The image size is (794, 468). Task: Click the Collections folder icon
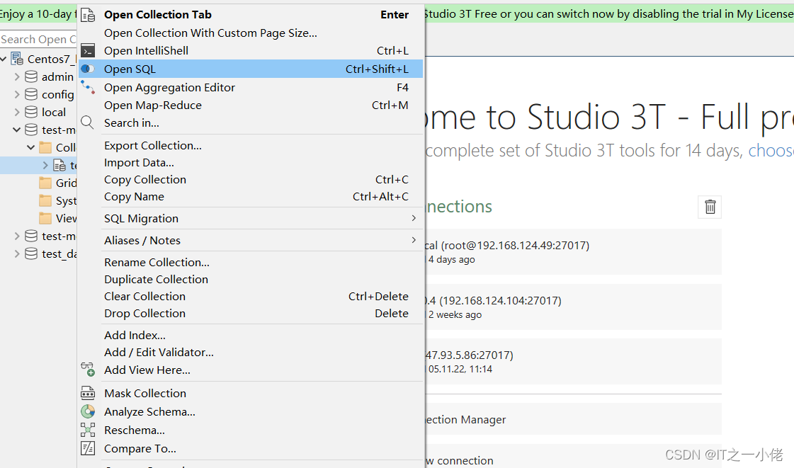pos(45,147)
